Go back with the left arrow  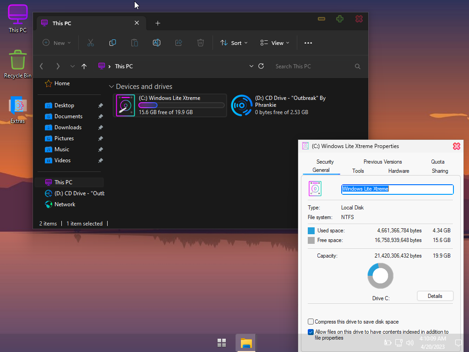pyautogui.click(x=42, y=66)
